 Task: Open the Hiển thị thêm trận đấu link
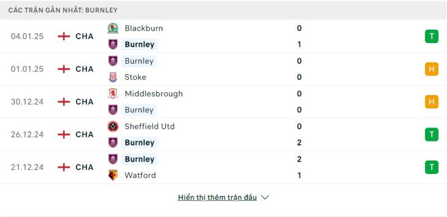point(217,197)
